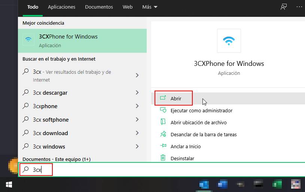Click the pin icon beside Anclar a Inicio
The width and height of the screenshot is (305, 192).
point(163,146)
